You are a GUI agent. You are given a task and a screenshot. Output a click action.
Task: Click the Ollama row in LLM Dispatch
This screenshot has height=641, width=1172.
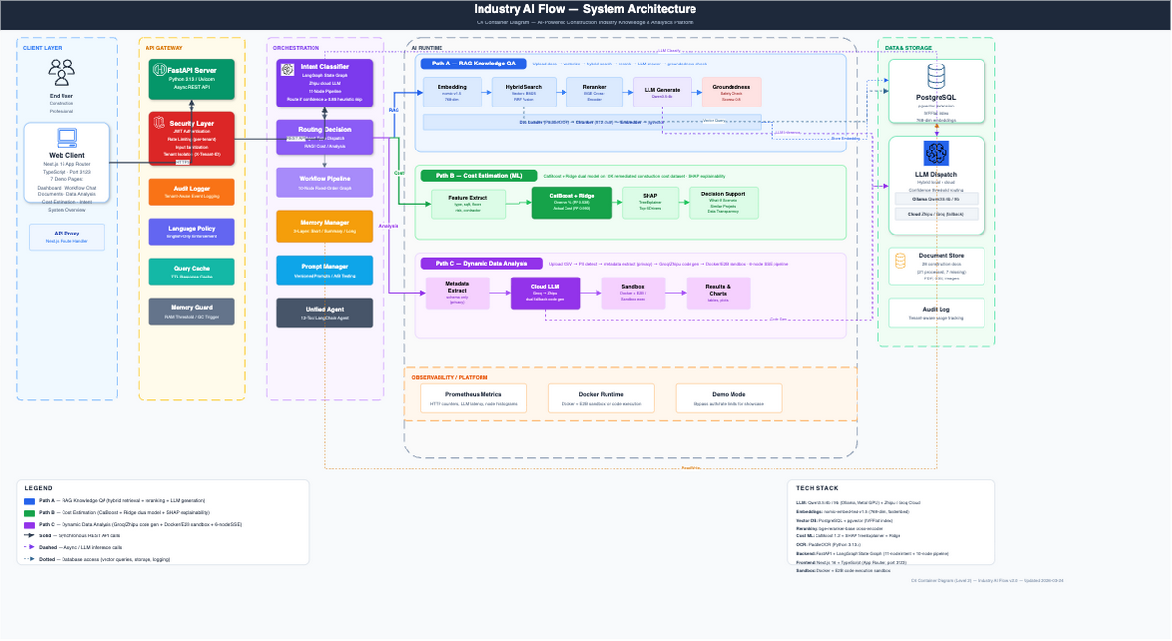(937, 198)
